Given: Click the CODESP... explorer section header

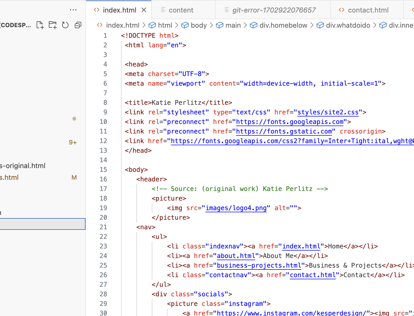Looking at the screenshot, I should [x=15, y=25].
